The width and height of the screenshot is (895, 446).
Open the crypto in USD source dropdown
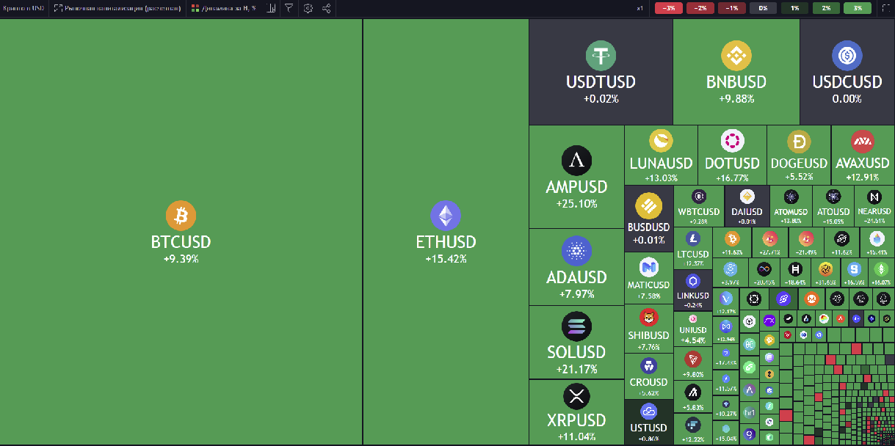click(x=22, y=8)
